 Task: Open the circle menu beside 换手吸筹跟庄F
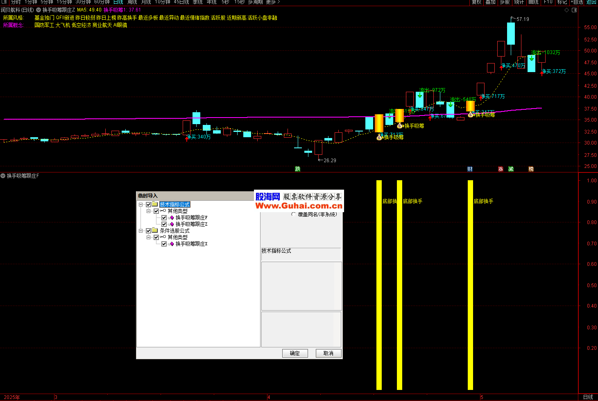pyautogui.click(x=3, y=176)
